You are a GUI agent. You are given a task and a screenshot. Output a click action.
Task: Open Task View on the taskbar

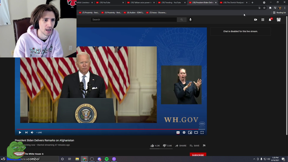[x=70, y=159]
